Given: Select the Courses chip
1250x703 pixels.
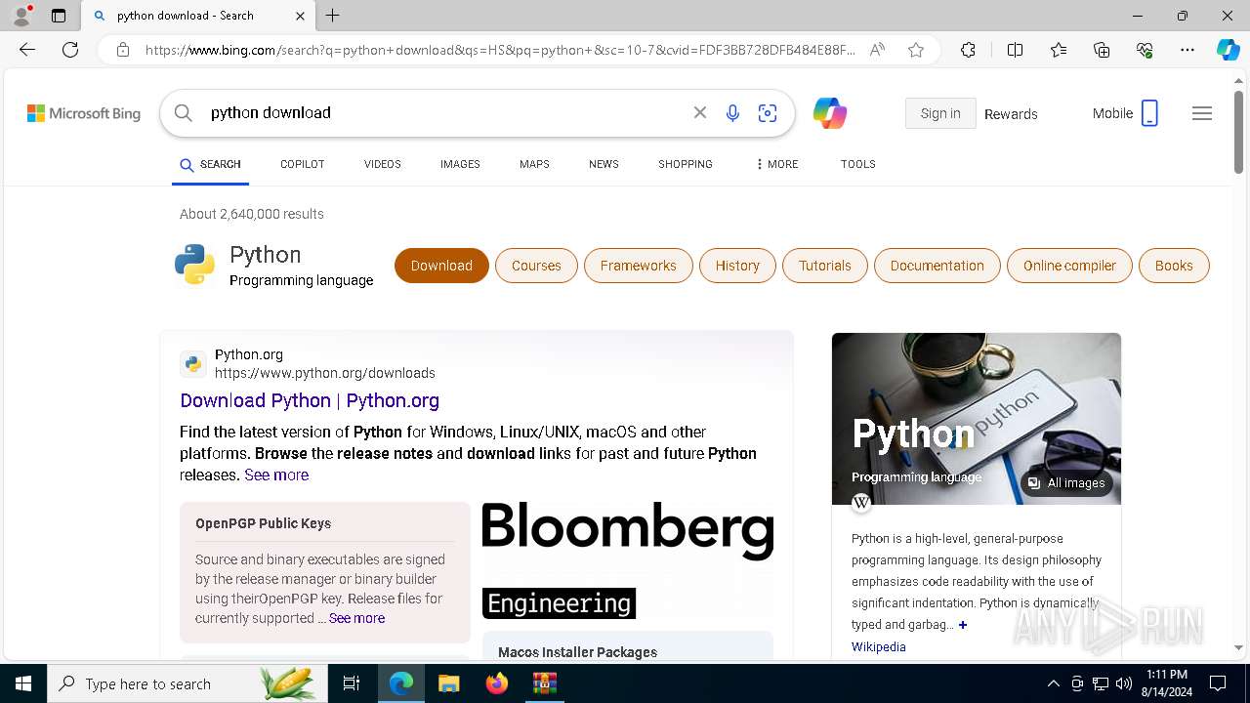Looking at the screenshot, I should (x=536, y=266).
